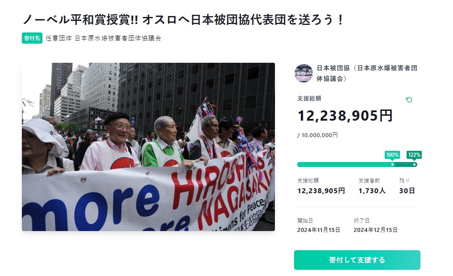Click the 開始日 2024年11月15日 start date
The width and height of the screenshot is (453, 276).
click(319, 230)
